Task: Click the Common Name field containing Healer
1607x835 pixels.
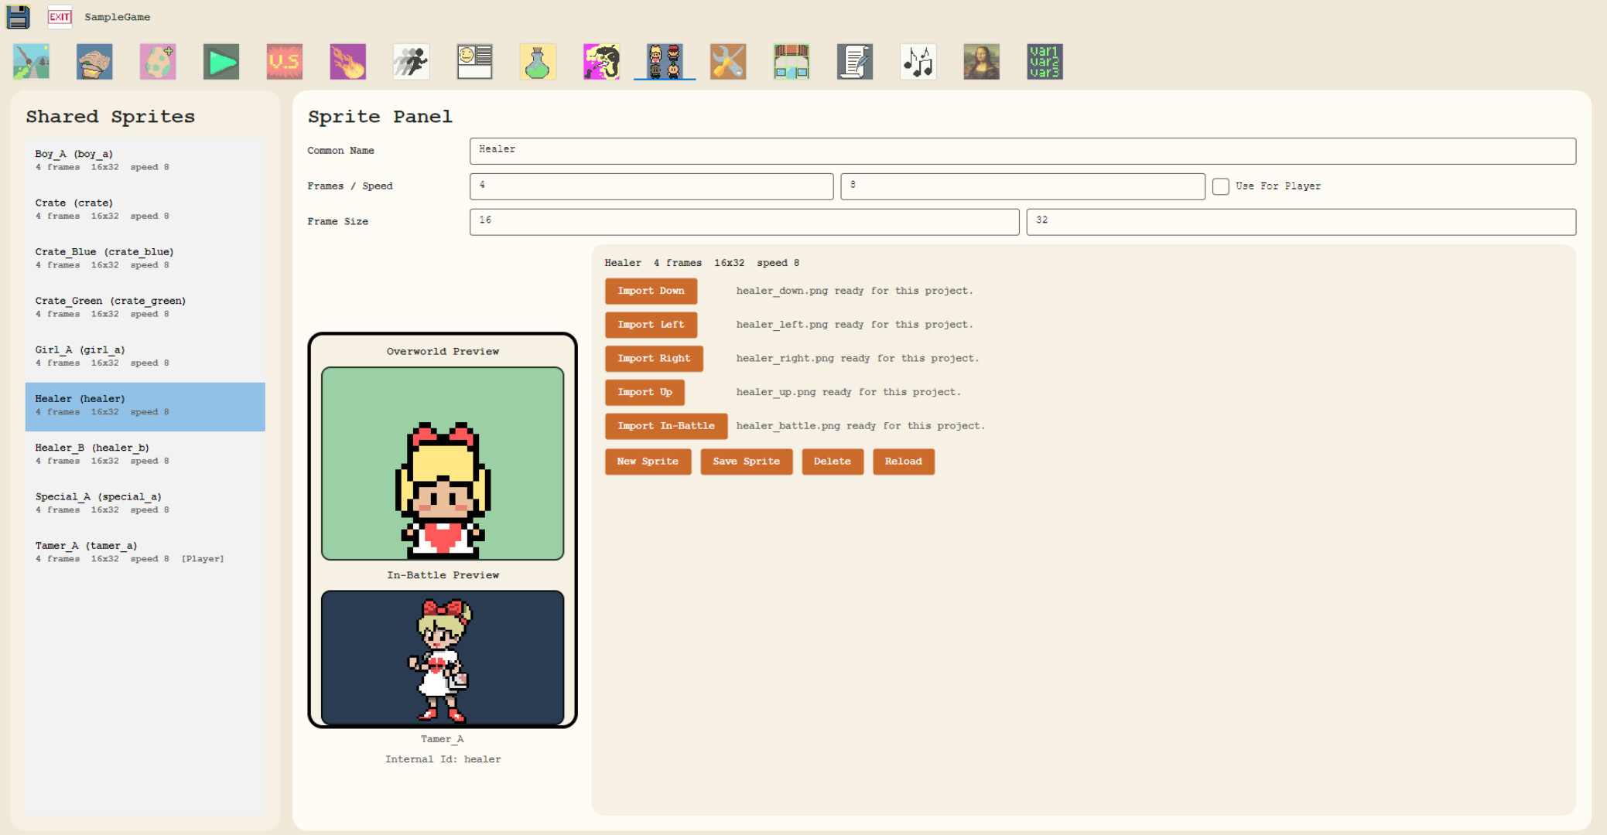Action: click(1022, 151)
